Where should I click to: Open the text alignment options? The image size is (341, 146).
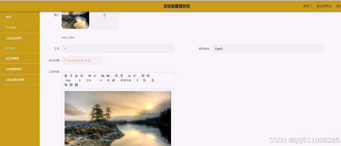coord(144,80)
